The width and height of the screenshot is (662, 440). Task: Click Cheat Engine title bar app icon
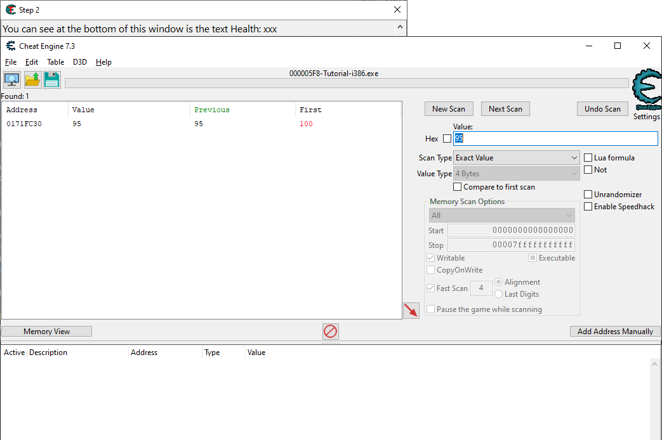pyautogui.click(x=11, y=46)
